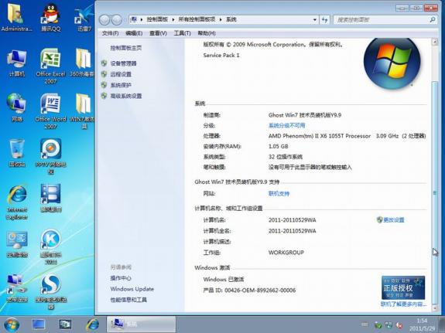445x333 pixels.
Task: Open 设备管理器 (Device Manager) link
Action: point(124,63)
